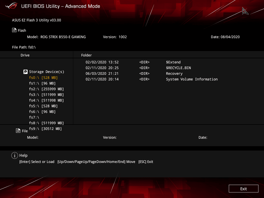The image size is (264, 198).
Task: Click the Folder column header
Action: click(86, 55)
